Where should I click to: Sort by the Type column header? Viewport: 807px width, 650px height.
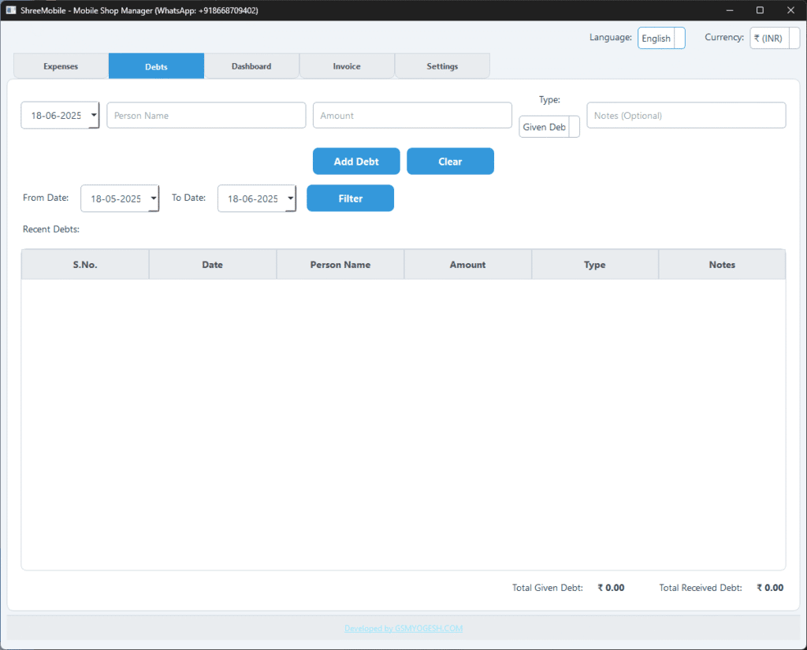pos(595,265)
